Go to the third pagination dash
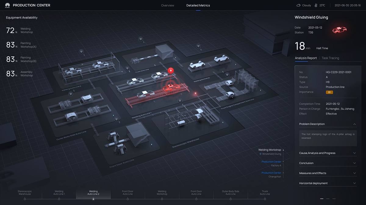This screenshot has width=366, height=205. [334, 199]
